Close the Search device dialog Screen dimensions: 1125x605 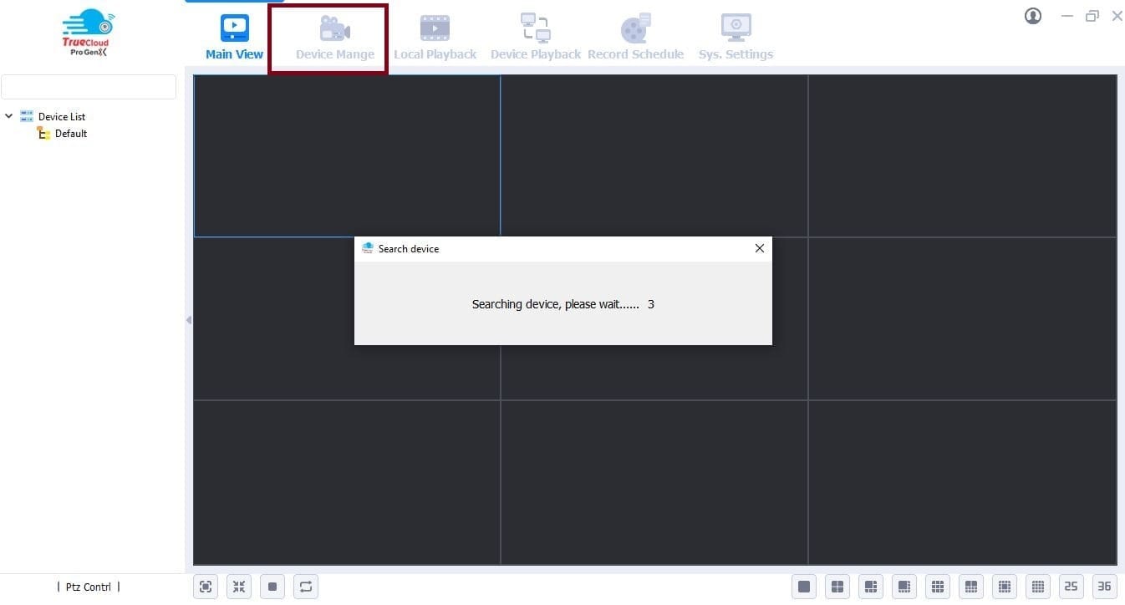(x=759, y=248)
